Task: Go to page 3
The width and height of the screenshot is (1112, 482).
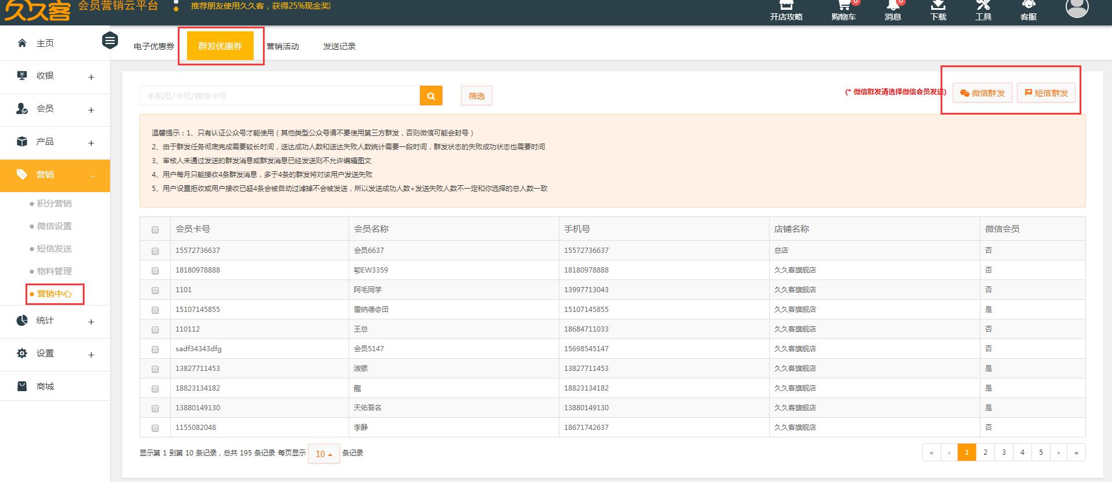Action: (1004, 452)
